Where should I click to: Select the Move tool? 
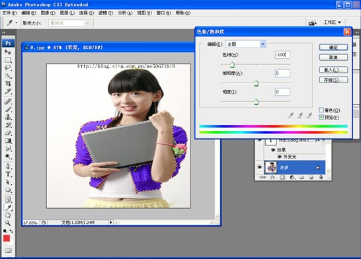[8, 52]
